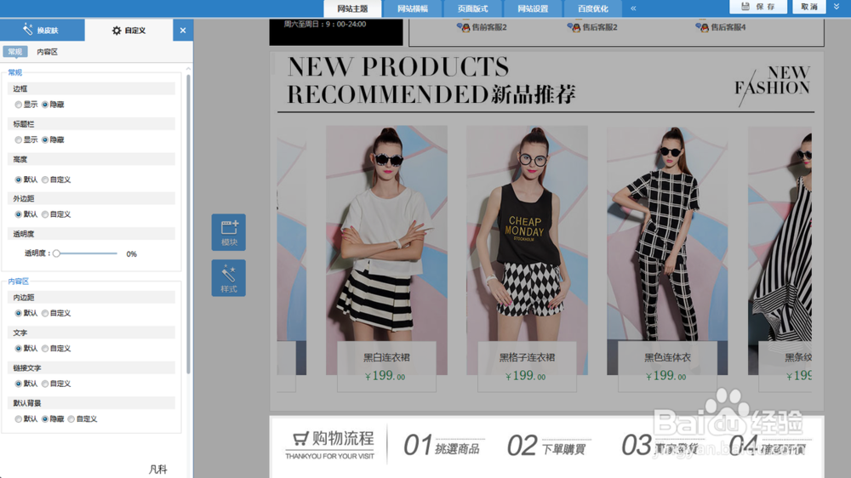Click the 黑白连衣裙 product name
This screenshot has width=851, height=478.
tap(386, 357)
